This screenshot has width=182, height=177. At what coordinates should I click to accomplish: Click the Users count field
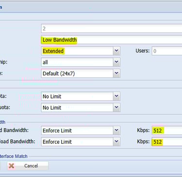coord(167,51)
